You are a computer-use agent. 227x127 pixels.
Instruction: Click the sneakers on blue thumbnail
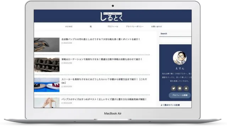(46, 85)
